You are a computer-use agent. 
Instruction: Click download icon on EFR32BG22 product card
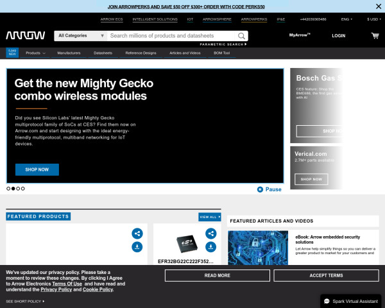pos(210,247)
